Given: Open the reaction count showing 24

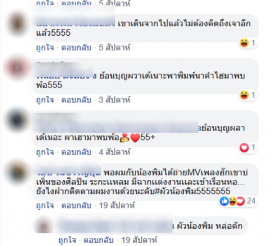Looking at the screenshot, I should pos(251,201).
